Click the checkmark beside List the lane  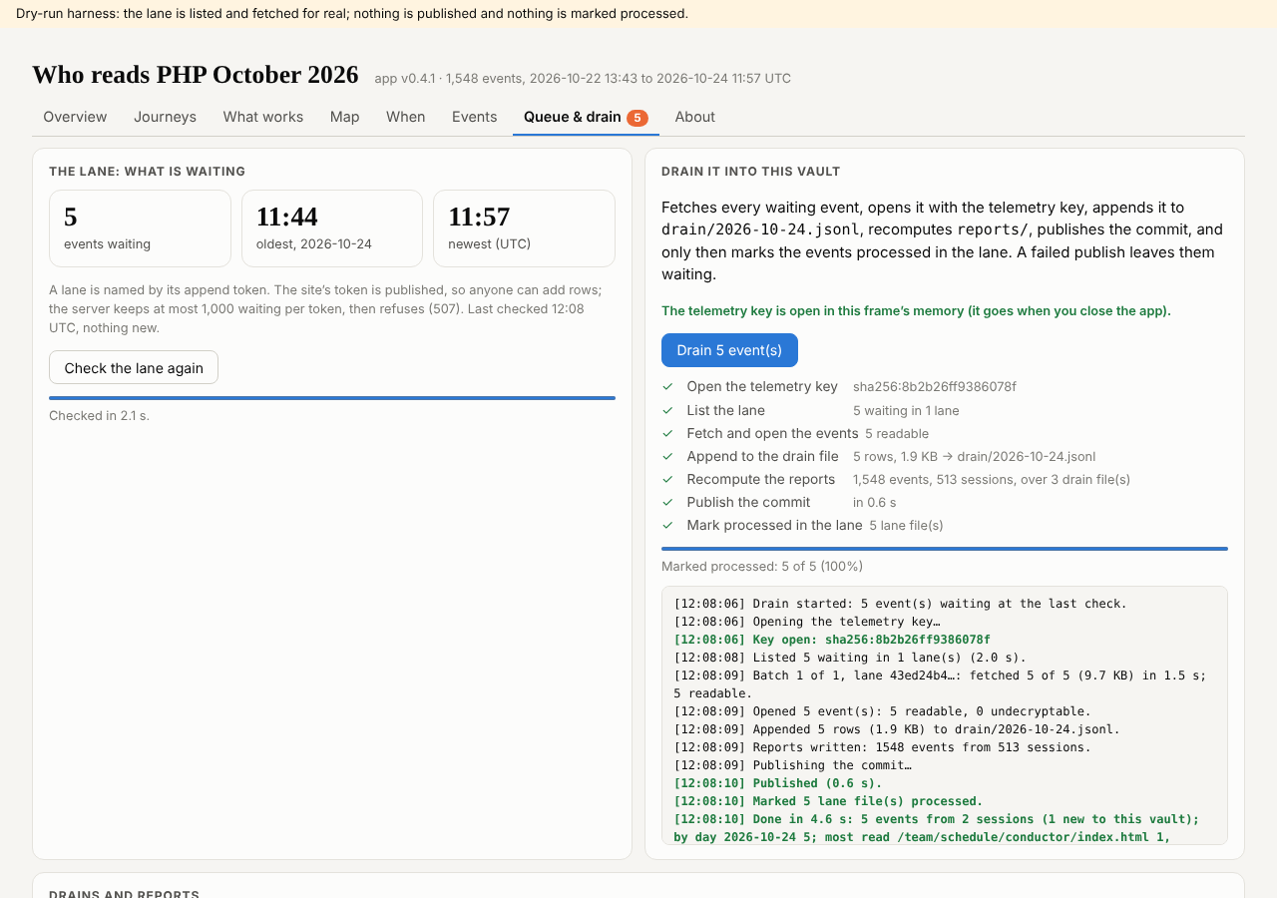[667, 410]
